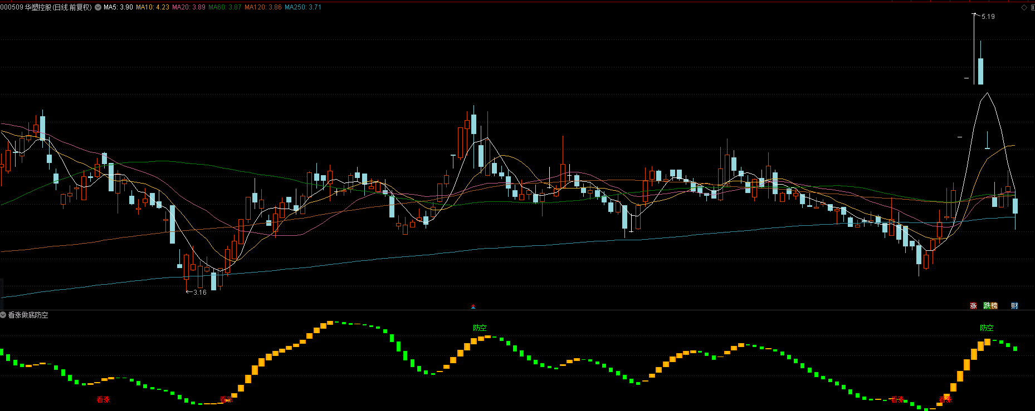Click the blue 财 badge icon
Screen dimensions: 1035x411
pyautogui.click(x=1014, y=305)
